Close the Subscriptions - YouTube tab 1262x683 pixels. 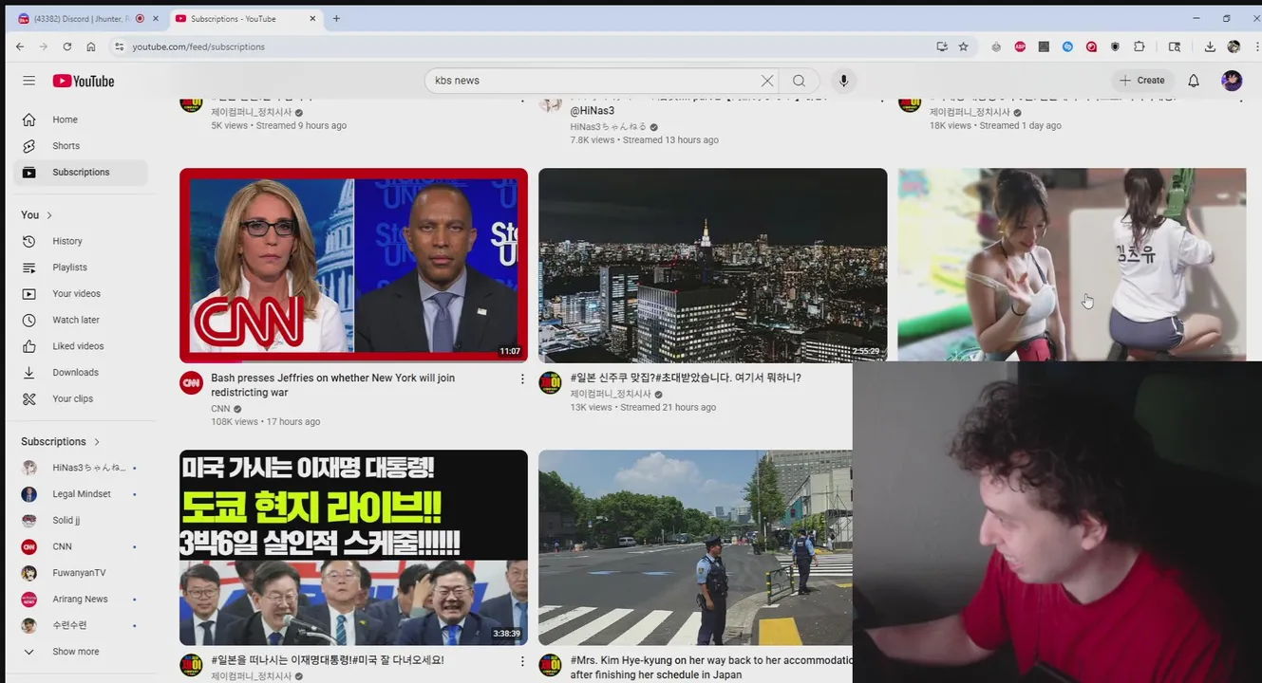313,18
